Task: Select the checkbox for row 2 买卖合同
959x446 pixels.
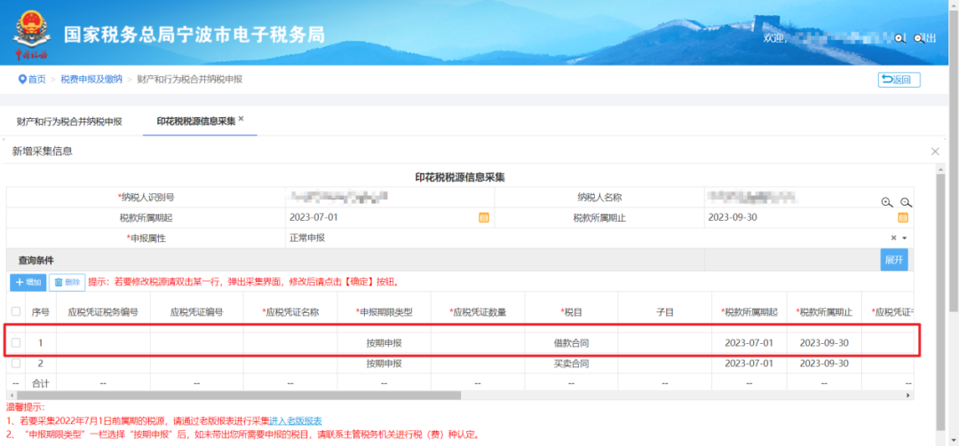Action: tap(16, 364)
